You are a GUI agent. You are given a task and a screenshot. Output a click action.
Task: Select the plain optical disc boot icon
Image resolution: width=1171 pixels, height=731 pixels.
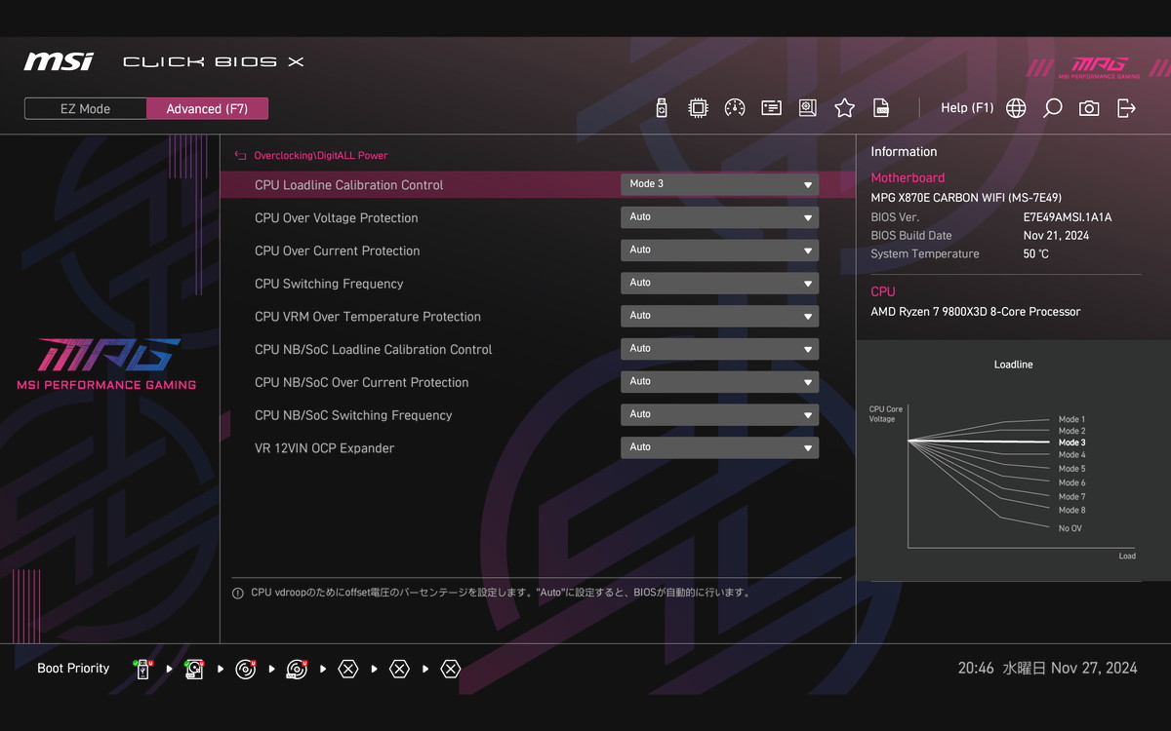[246, 669]
